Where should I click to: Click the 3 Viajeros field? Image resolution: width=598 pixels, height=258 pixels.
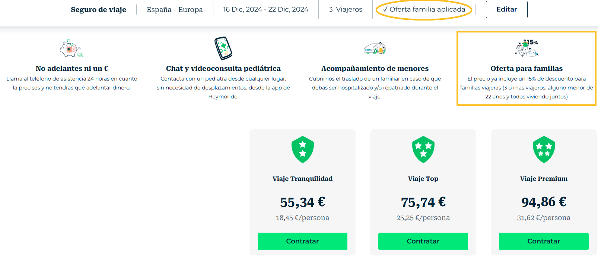click(x=346, y=9)
